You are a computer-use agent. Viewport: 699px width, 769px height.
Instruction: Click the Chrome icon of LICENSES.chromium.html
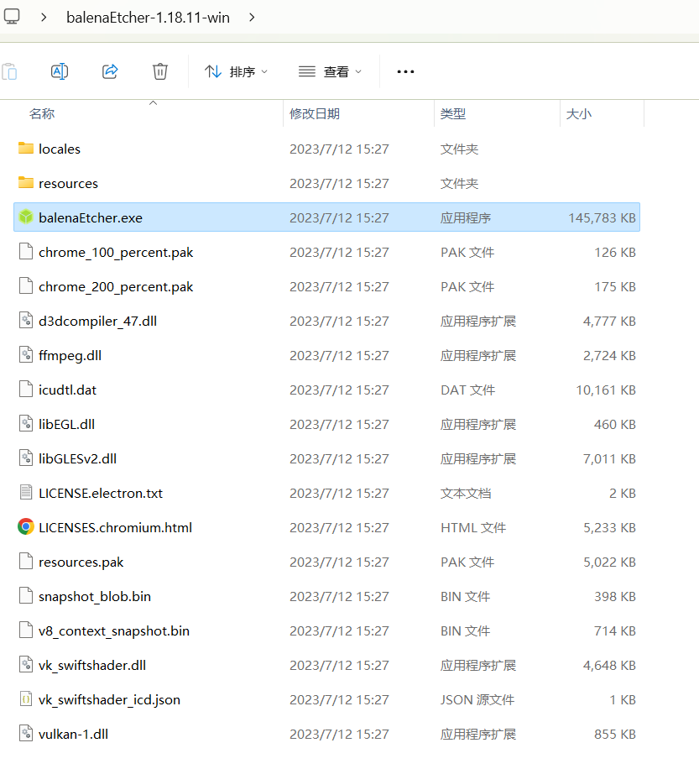pyautogui.click(x=26, y=527)
